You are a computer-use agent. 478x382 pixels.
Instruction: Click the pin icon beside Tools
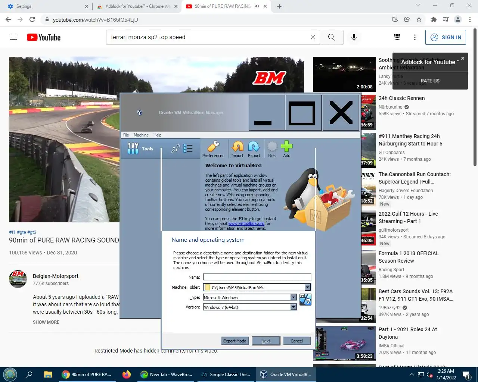pos(175,148)
